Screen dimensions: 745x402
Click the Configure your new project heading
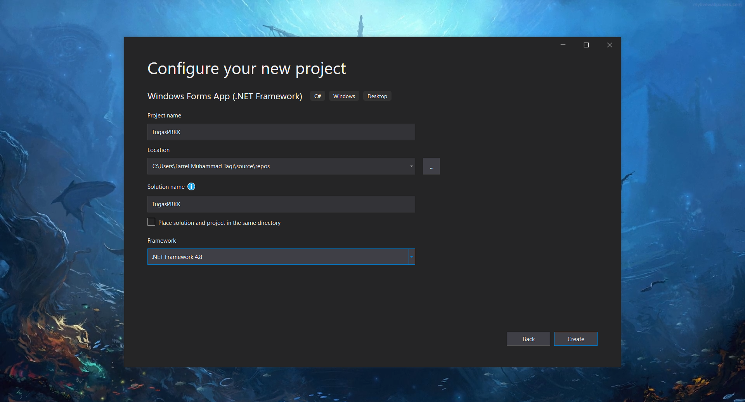coord(246,69)
